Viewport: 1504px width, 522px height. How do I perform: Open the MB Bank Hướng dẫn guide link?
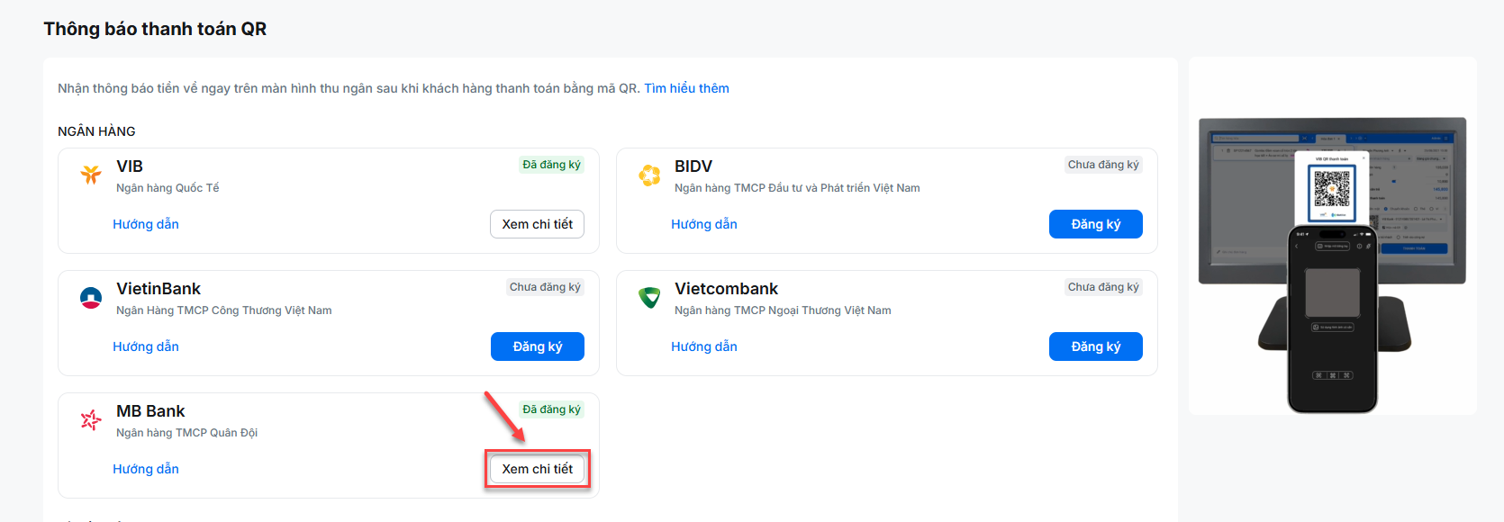[146, 469]
